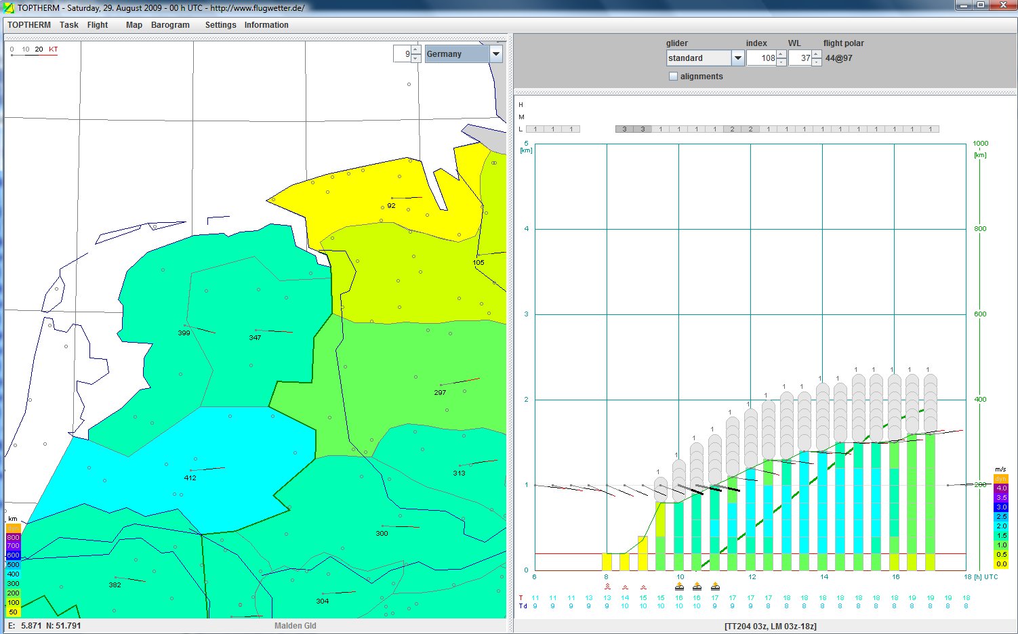Decrease the index value with down arrow
Image resolution: width=1018 pixels, height=634 pixels.
coord(781,62)
